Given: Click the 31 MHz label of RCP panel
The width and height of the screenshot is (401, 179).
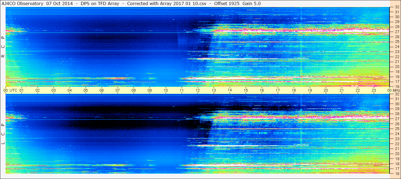Looking at the screenshot, I should point(397,12).
